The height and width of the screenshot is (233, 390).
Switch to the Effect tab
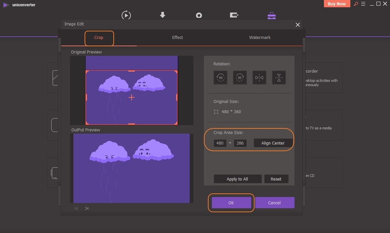click(178, 38)
